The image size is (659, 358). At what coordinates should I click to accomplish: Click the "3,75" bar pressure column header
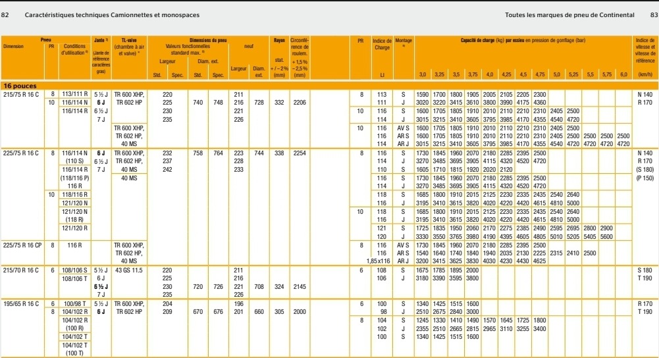(x=473, y=75)
